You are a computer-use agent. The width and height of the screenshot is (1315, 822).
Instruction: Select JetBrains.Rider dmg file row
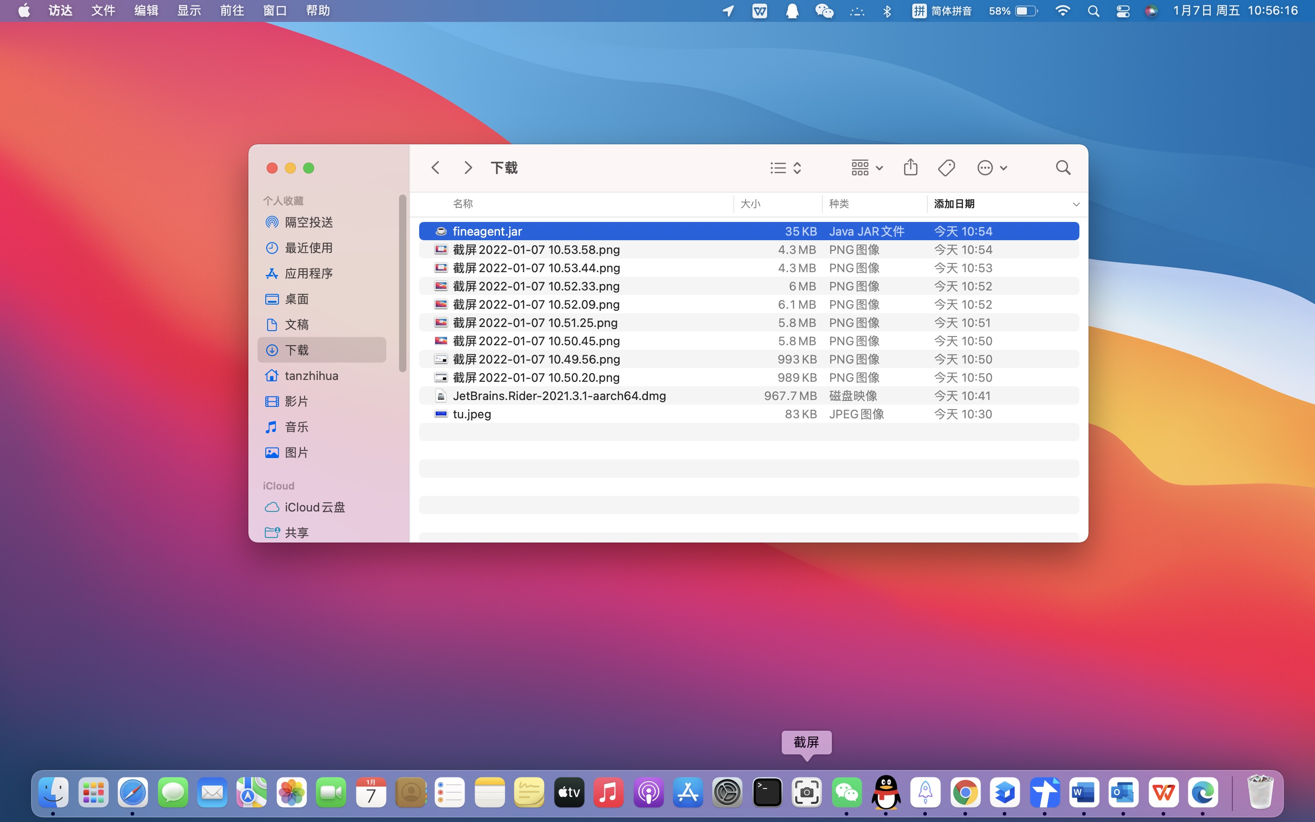[x=559, y=396]
